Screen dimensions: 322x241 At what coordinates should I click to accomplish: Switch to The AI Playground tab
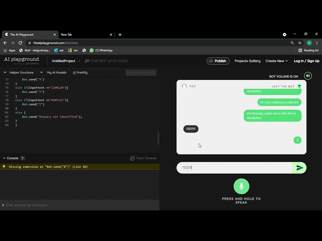click(30, 35)
